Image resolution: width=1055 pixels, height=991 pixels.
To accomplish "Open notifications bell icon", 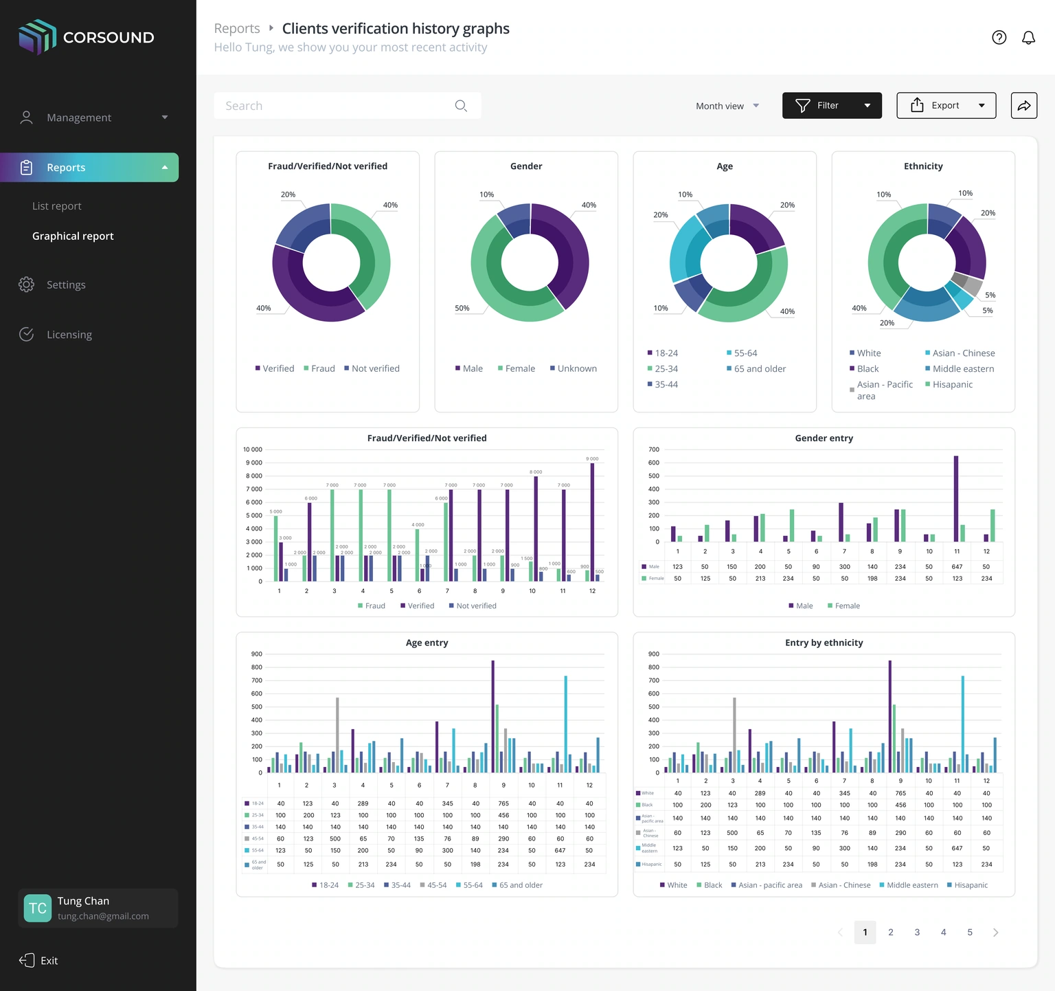I will coord(1028,37).
